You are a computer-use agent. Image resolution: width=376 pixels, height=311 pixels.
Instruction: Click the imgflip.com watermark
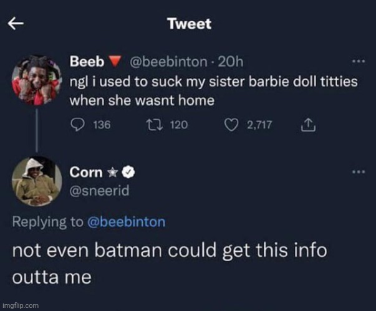pyautogui.click(x=21, y=306)
